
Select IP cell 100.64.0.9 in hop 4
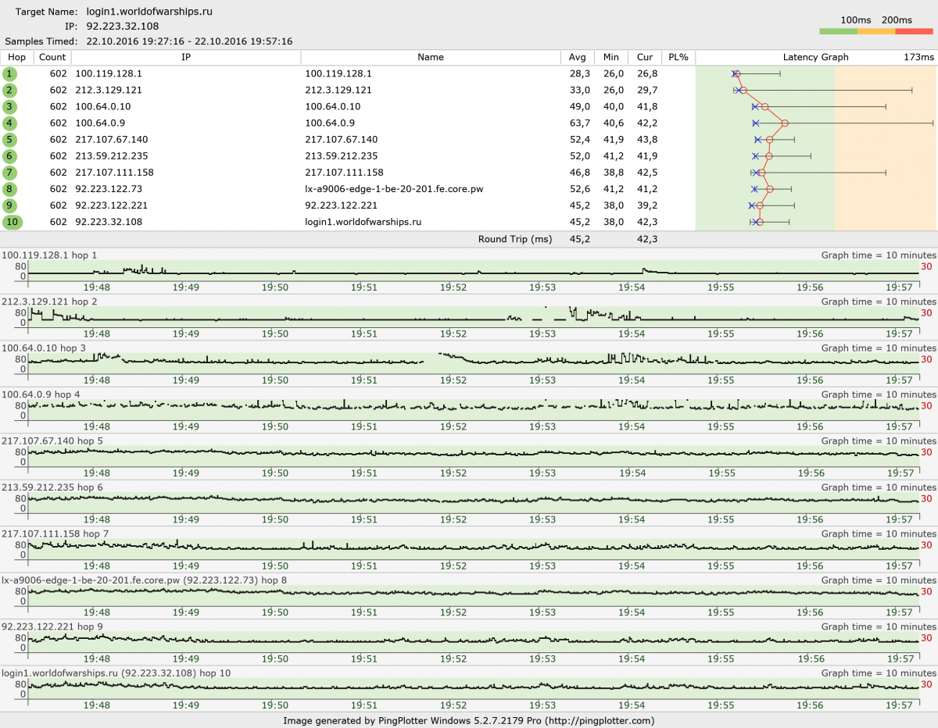point(100,123)
